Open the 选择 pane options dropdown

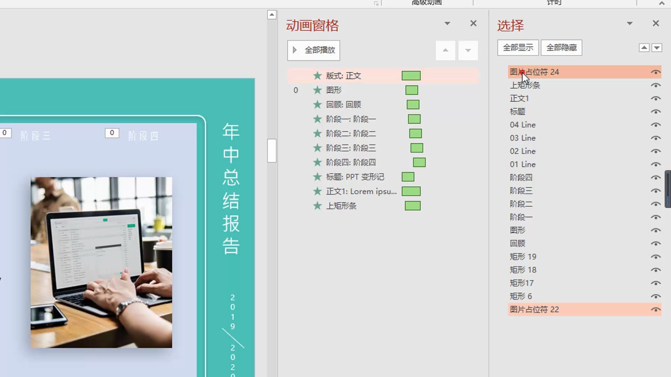(x=630, y=23)
